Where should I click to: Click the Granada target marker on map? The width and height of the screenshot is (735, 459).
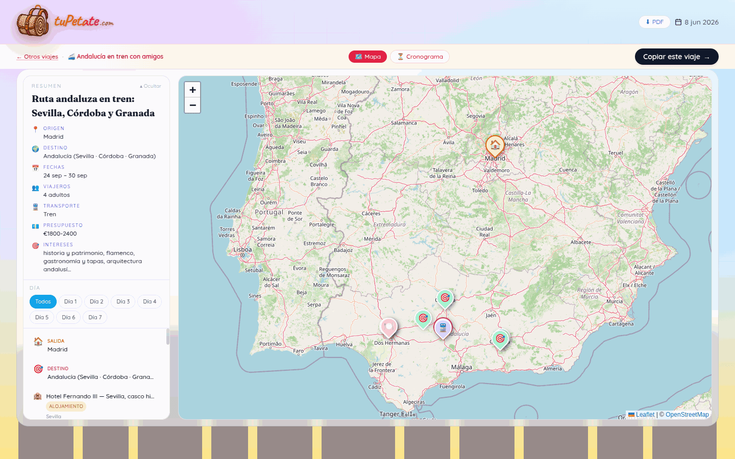[500, 339]
